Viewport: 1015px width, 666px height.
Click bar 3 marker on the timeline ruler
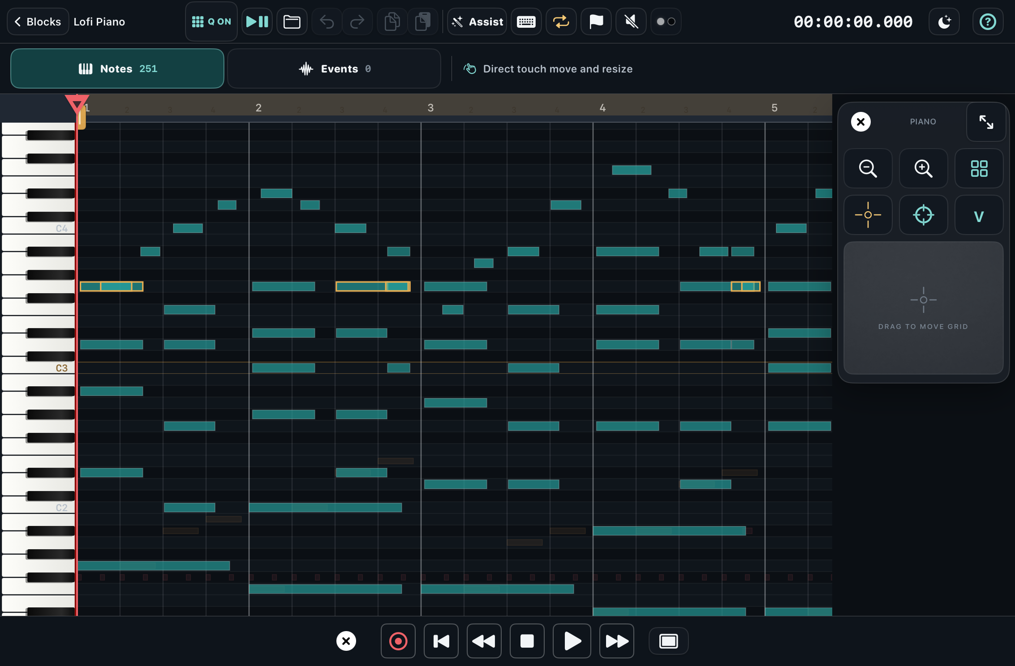click(x=430, y=108)
